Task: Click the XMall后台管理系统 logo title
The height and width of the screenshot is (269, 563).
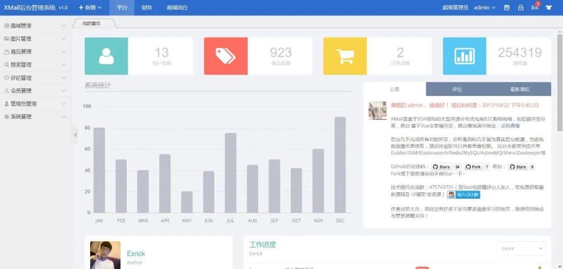Action: coord(30,7)
